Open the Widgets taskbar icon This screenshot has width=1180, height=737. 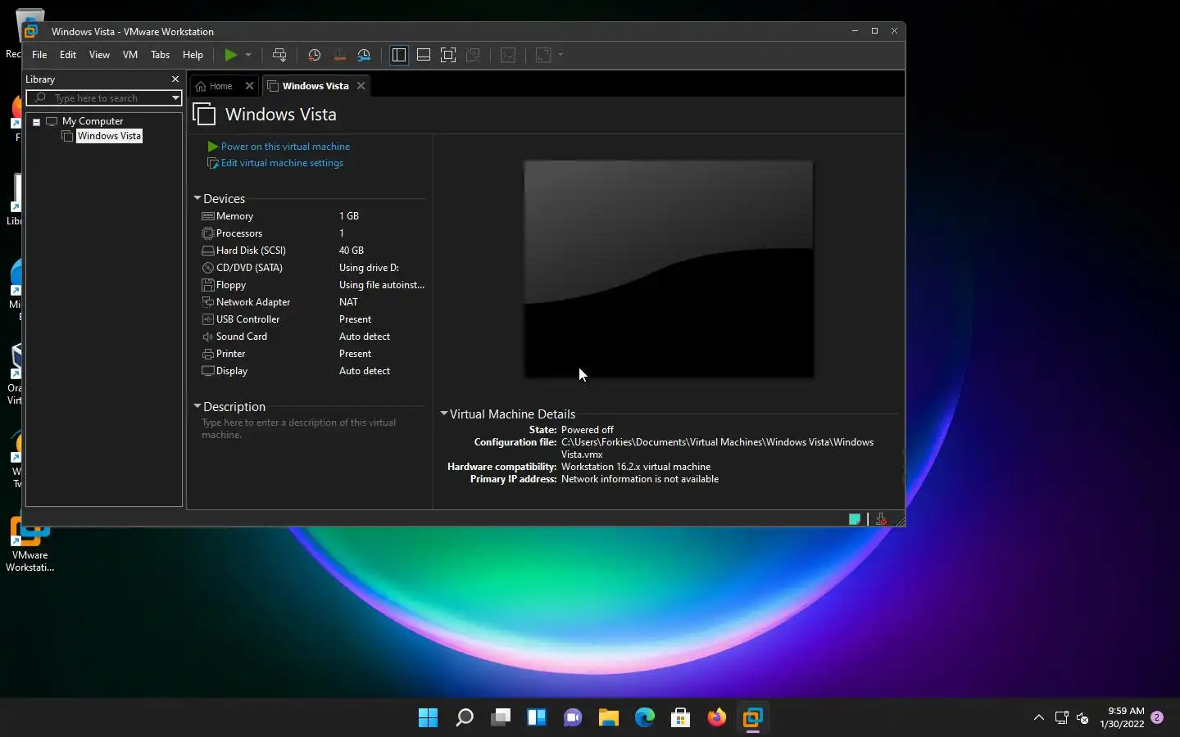click(537, 718)
